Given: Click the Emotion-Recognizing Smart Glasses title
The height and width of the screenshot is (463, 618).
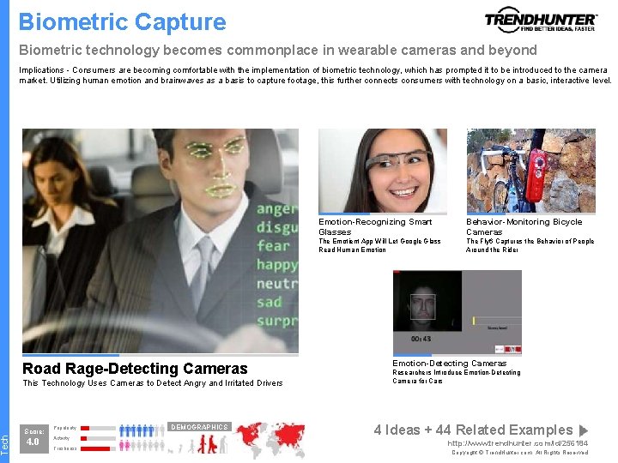Looking at the screenshot, I should click(375, 226).
